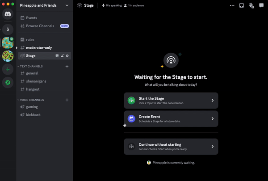268x181 pixels.
Task: Click 'What will you be talking about today?' text
Action: [171, 84]
